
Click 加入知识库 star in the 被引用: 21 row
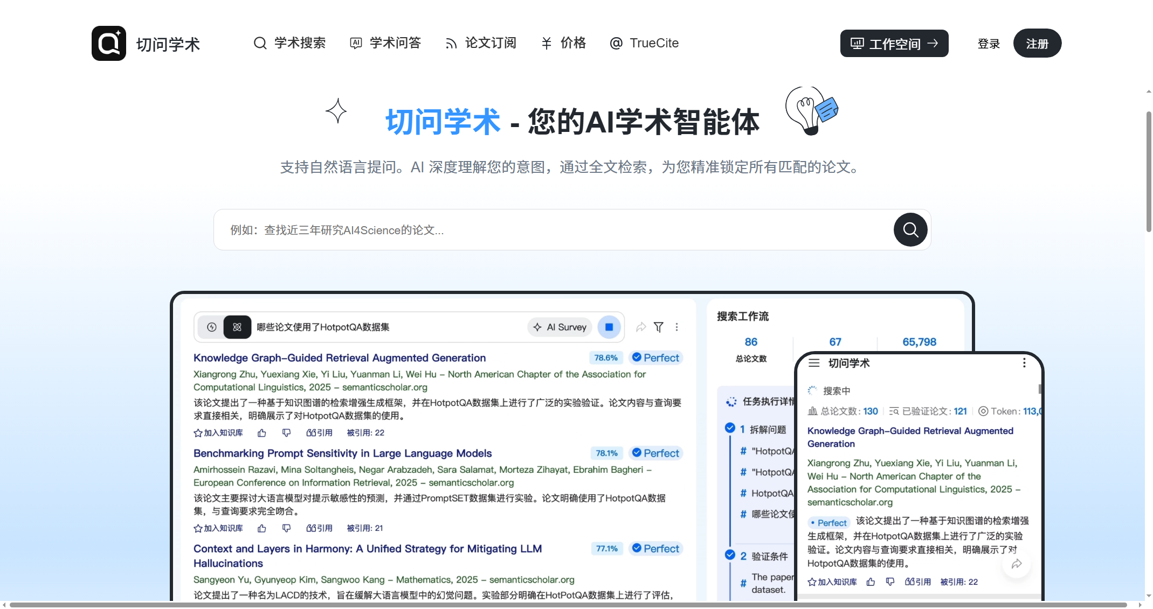tap(218, 528)
